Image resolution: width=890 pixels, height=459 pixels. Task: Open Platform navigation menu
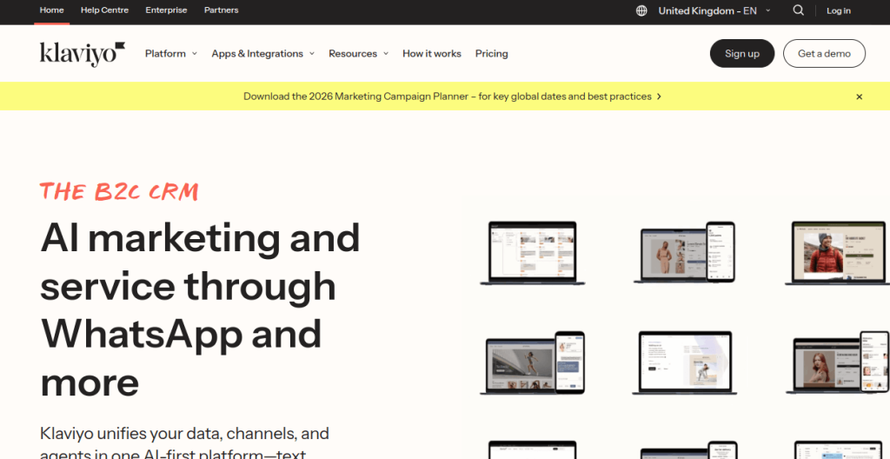165,53
